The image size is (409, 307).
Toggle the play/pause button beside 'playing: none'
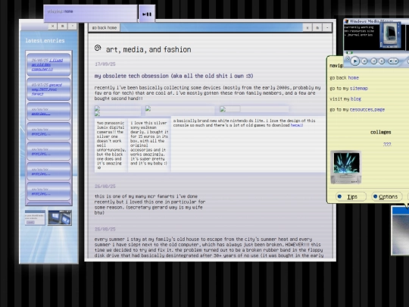click(x=147, y=14)
